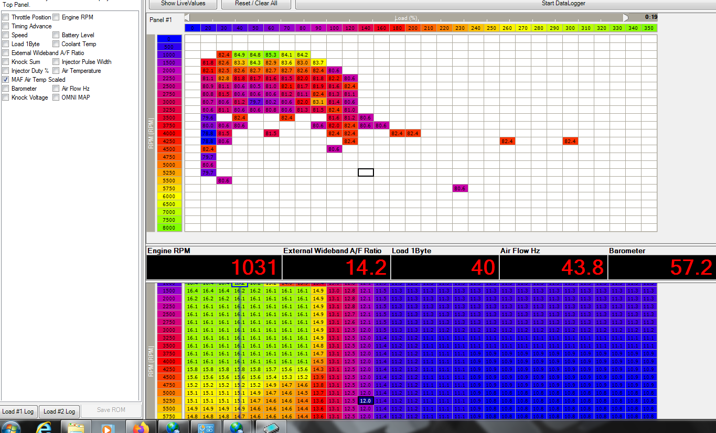Image resolution: width=716 pixels, height=433 pixels.
Task: Check the Knock Voltage option
Action: 6,98
